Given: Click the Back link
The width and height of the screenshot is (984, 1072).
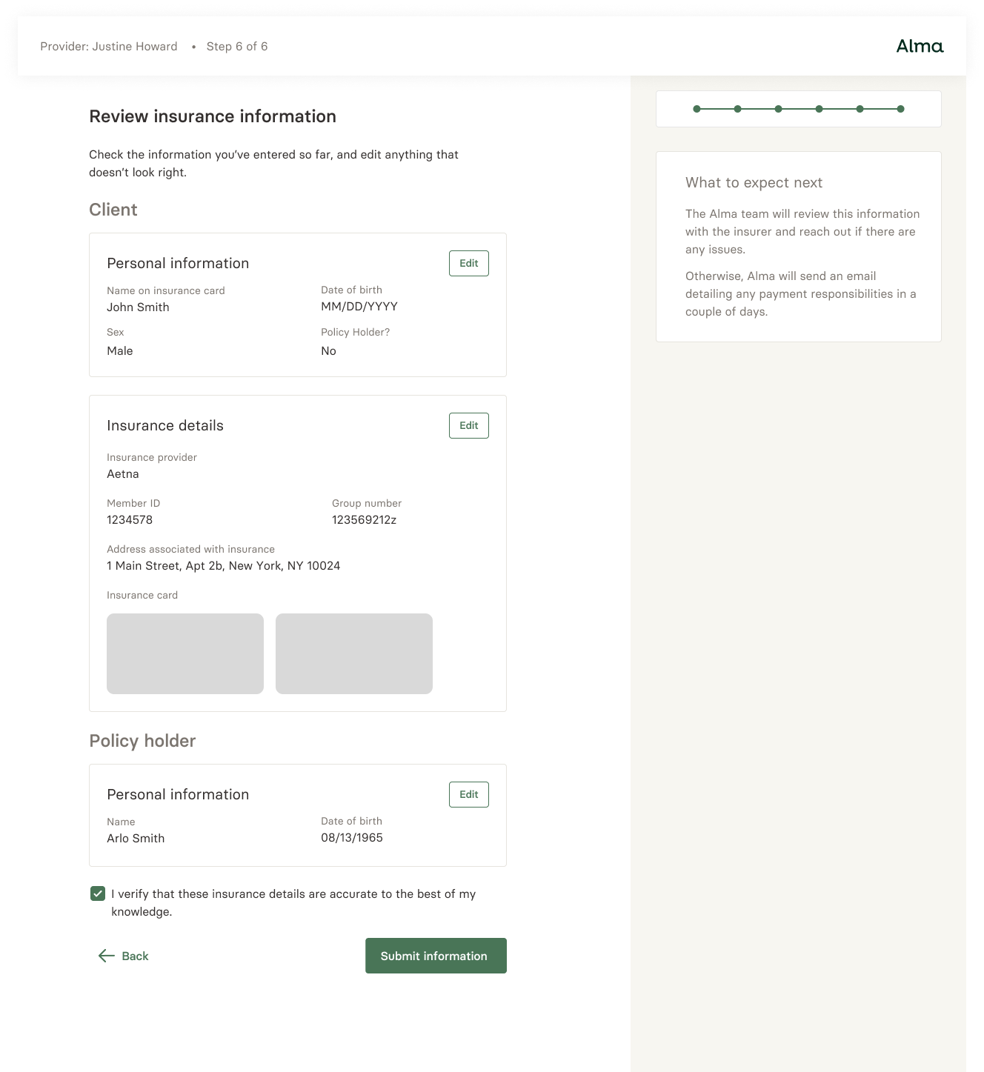Looking at the screenshot, I should (134, 956).
